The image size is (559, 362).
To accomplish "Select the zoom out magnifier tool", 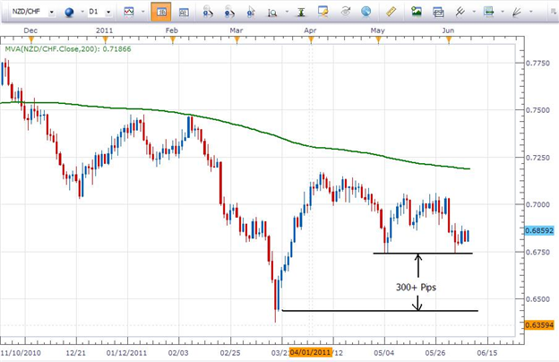I will tap(229, 13).
